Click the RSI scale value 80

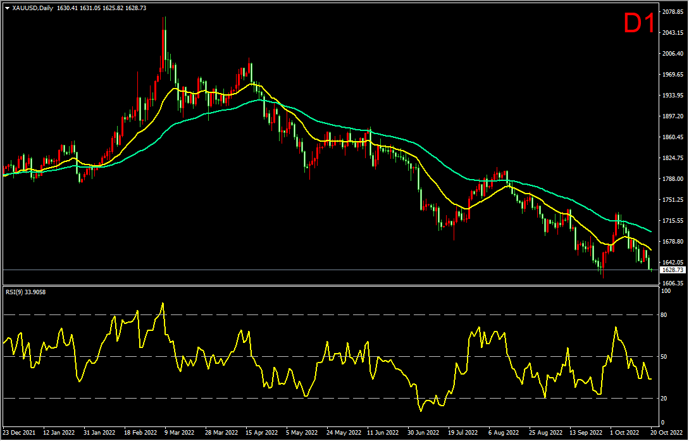point(664,315)
